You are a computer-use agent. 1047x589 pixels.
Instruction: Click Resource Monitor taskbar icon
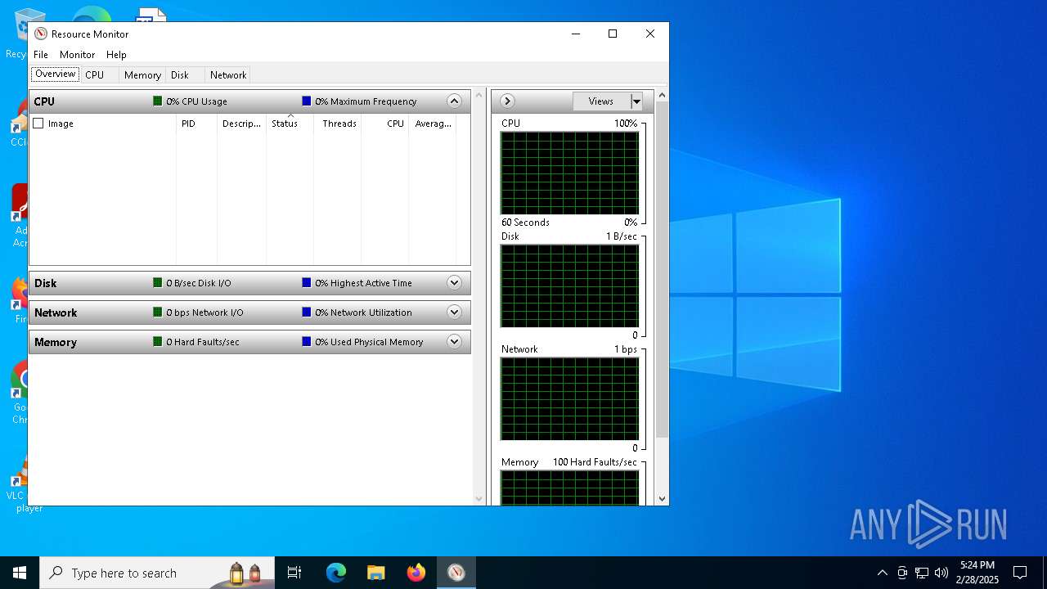point(456,573)
